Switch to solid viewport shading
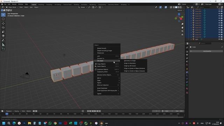224x126 pixels. (x=176, y=7)
